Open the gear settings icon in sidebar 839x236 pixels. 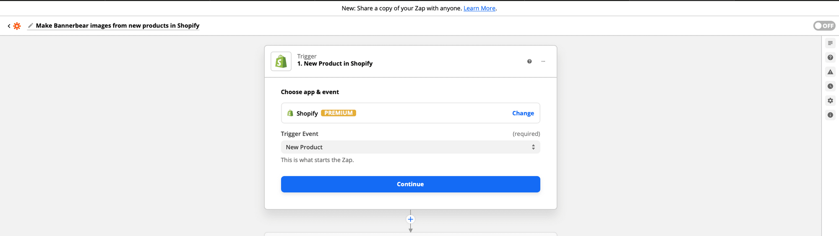click(830, 100)
